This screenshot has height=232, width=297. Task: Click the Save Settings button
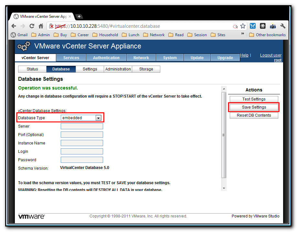coord(254,107)
